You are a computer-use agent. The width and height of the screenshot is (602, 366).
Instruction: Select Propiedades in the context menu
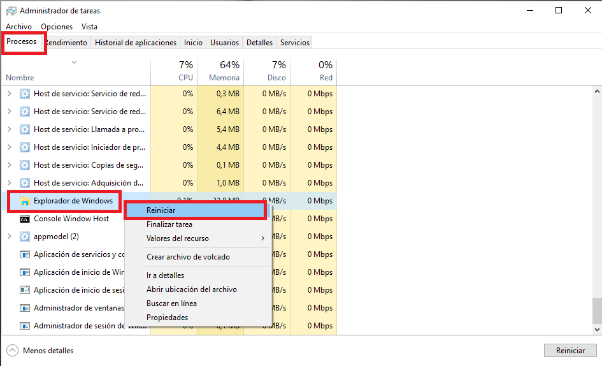pos(198,318)
